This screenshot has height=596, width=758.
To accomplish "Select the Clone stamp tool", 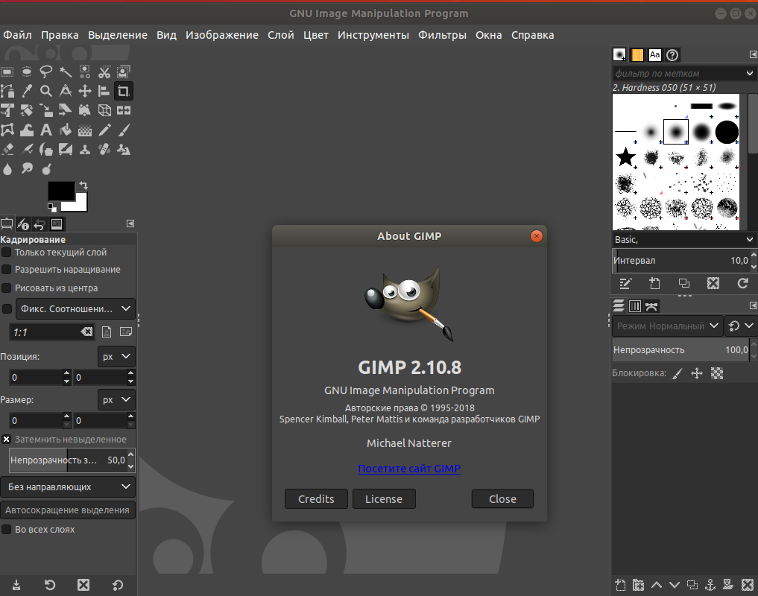I will [x=85, y=149].
